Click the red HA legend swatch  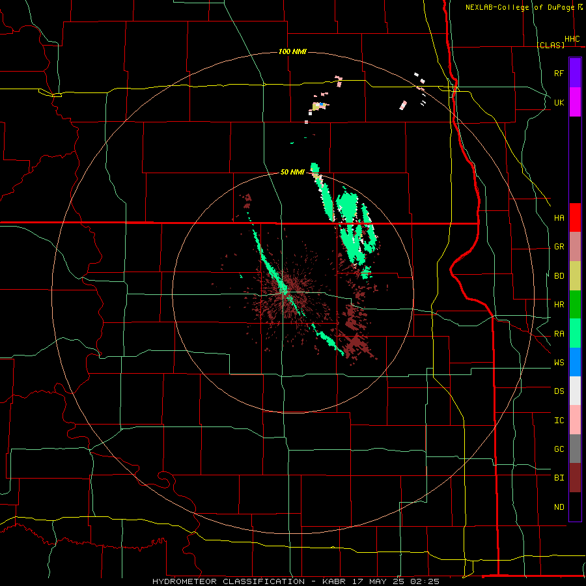point(575,217)
